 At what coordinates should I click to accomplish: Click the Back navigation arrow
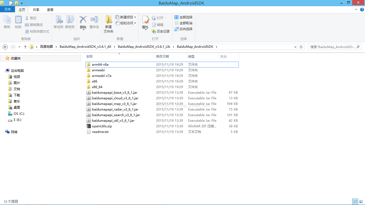5,47
